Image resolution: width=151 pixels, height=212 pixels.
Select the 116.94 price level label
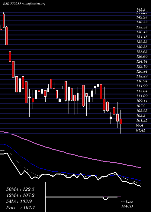[142, 81]
